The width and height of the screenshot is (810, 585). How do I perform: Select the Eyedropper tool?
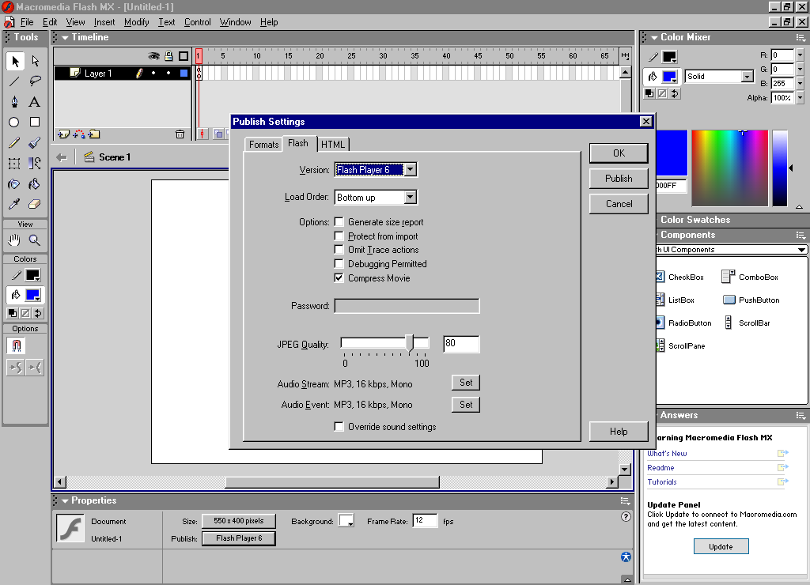point(15,205)
